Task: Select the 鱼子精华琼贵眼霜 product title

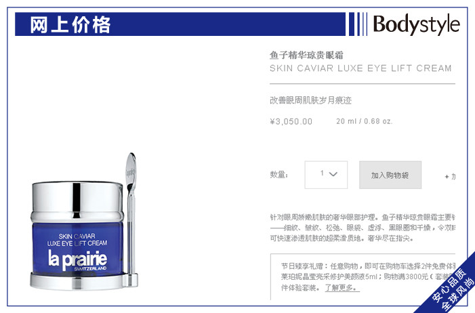Action: click(306, 55)
